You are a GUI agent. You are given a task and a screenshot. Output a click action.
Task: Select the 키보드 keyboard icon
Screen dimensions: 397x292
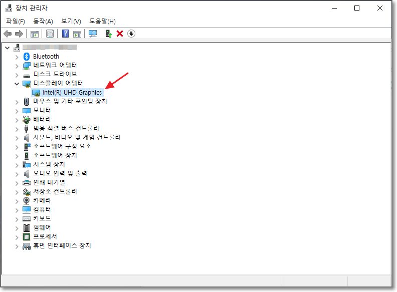pos(27,218)
